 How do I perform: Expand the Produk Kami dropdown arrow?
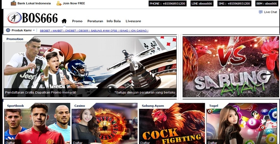point(34,30)
